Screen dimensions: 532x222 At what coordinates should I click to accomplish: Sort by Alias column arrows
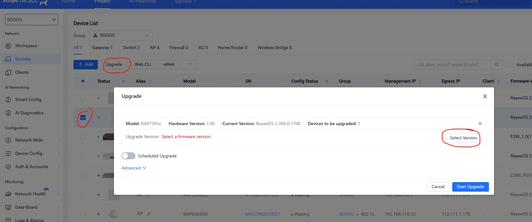point(150,81)
